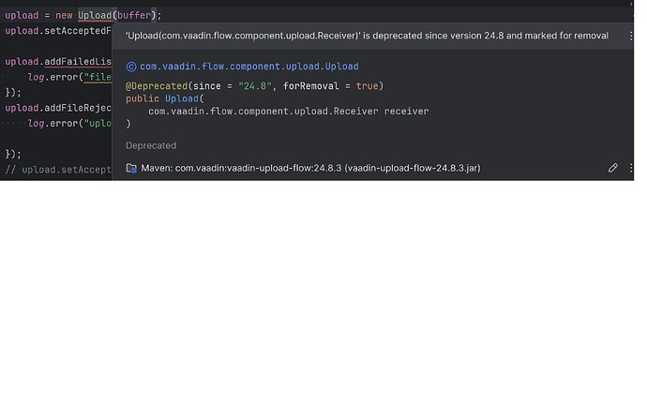Click the upload variable in first code line
Viewport: 647px width, 404px height.
[x=22, y=15]
